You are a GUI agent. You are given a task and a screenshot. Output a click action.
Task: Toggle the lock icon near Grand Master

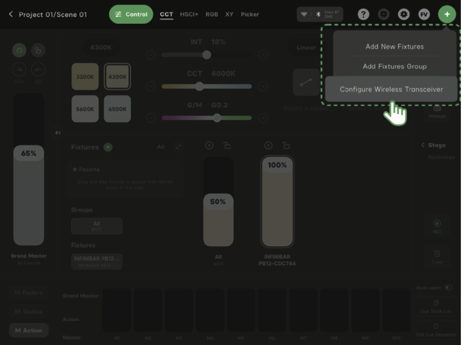[38, 50]
